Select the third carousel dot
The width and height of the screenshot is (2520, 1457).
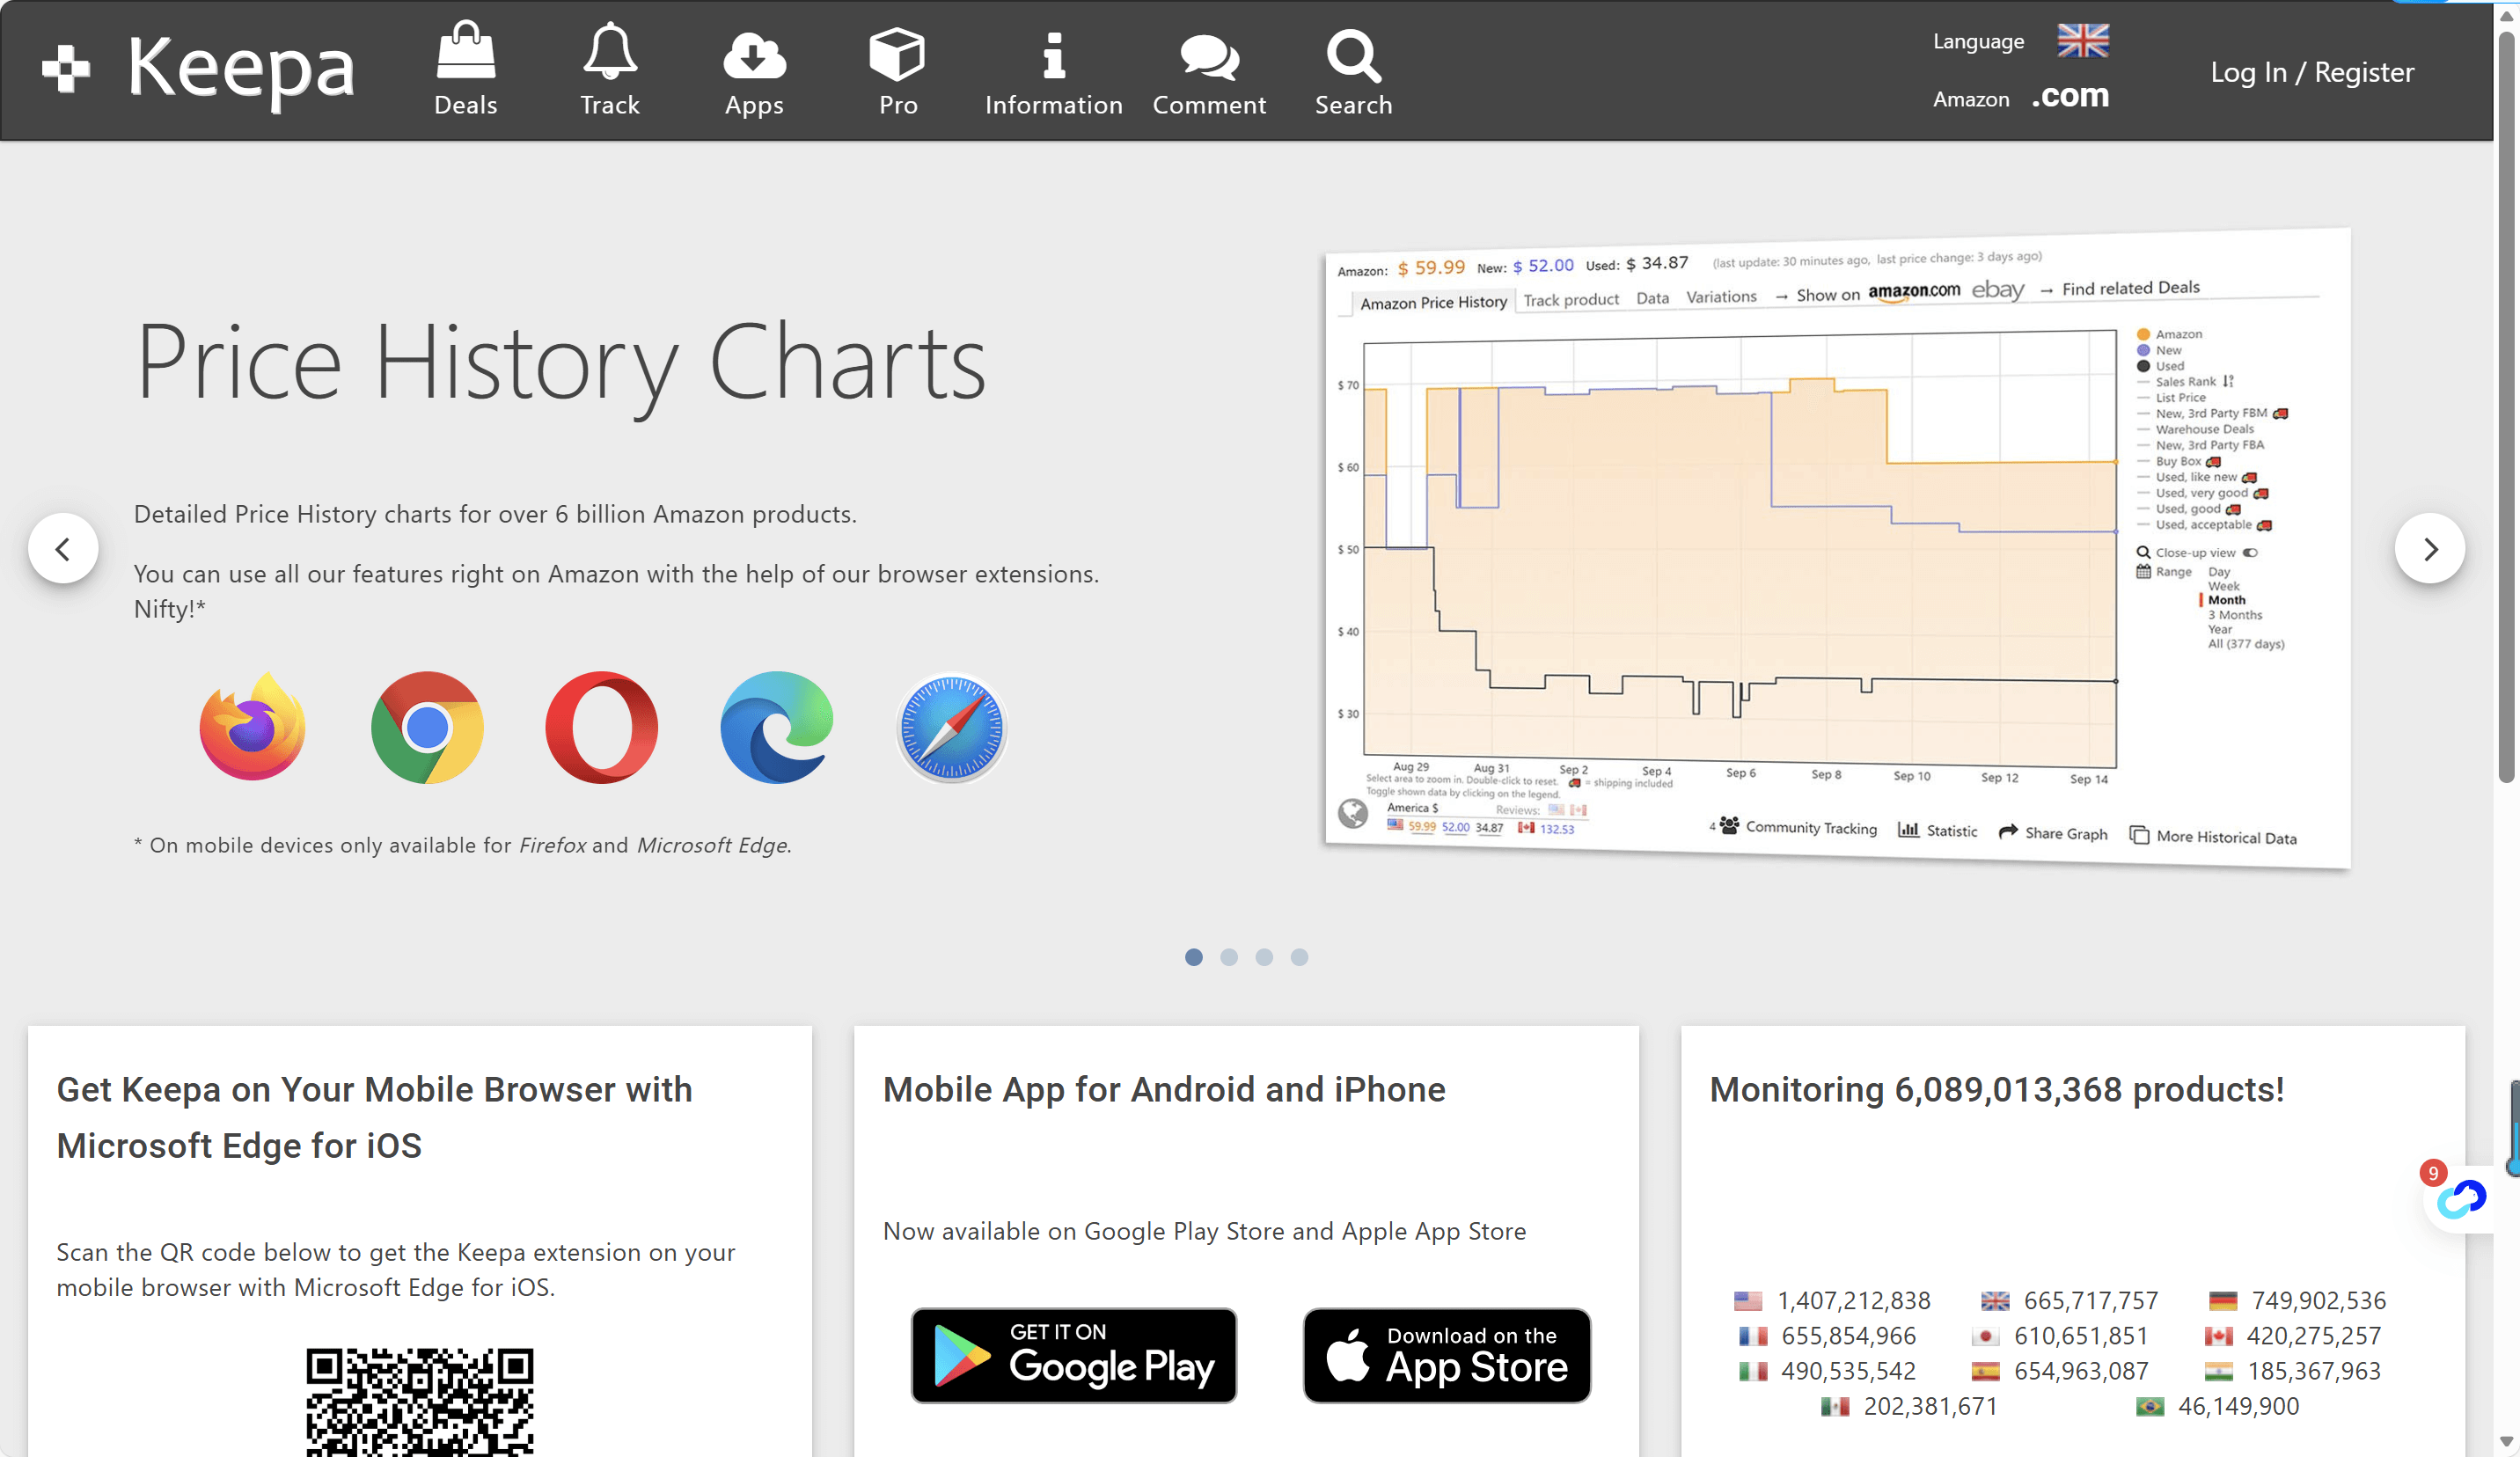(1264, 957)
